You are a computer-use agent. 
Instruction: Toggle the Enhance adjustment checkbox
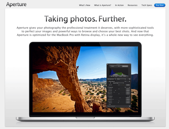point(108,96)
